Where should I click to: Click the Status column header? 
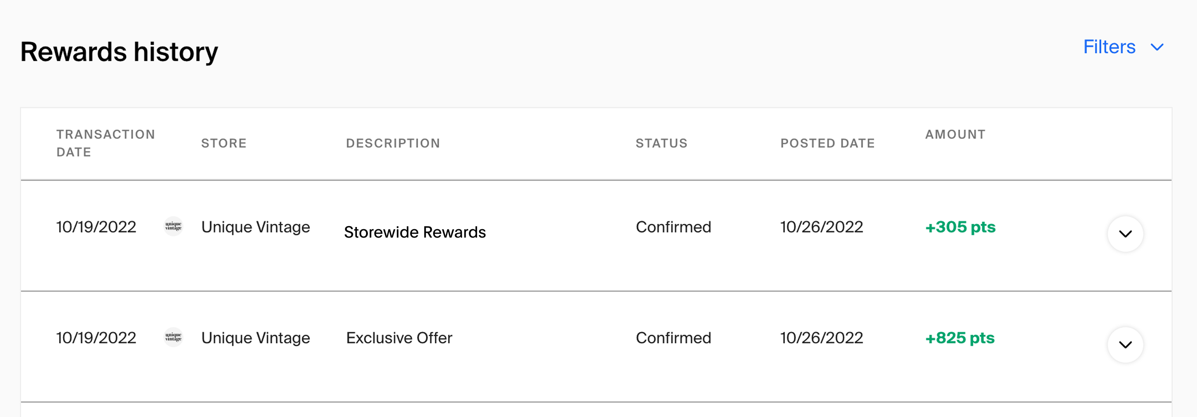click(661, 143)
